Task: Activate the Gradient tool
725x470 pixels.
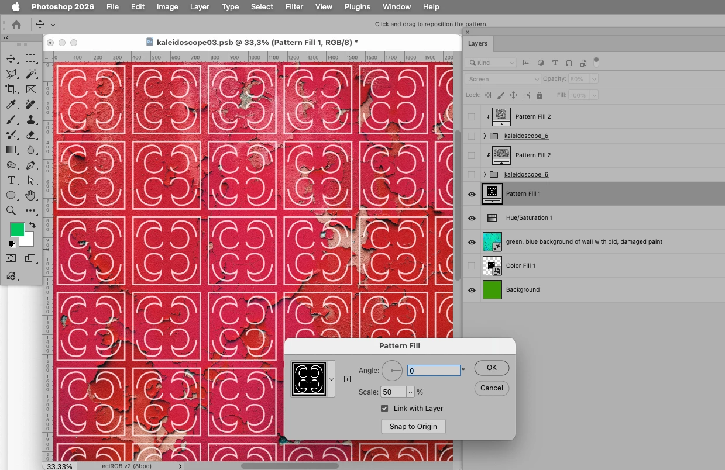Action: pos(11,150)
